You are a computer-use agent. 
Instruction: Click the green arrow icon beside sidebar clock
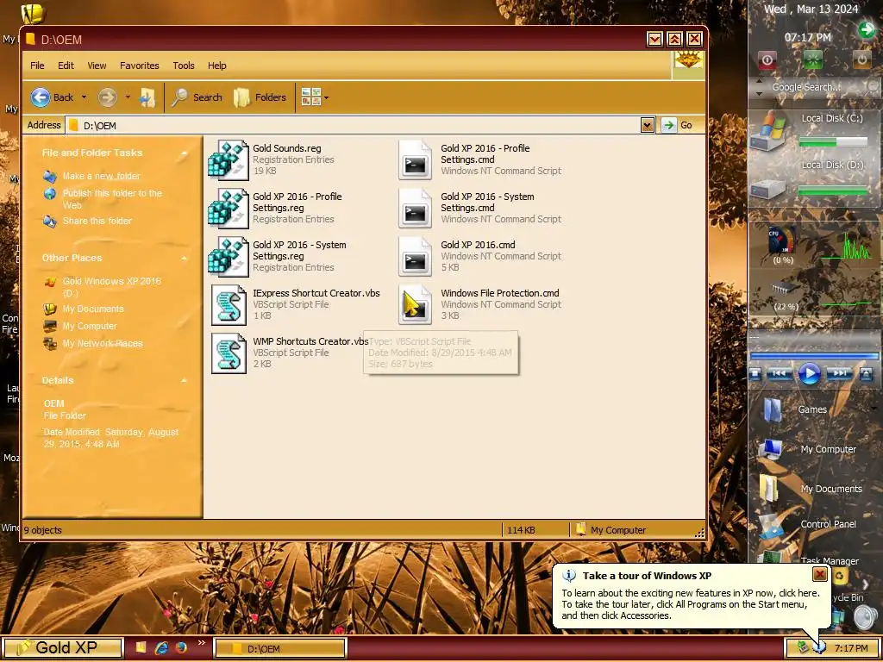tap(866, 28)
